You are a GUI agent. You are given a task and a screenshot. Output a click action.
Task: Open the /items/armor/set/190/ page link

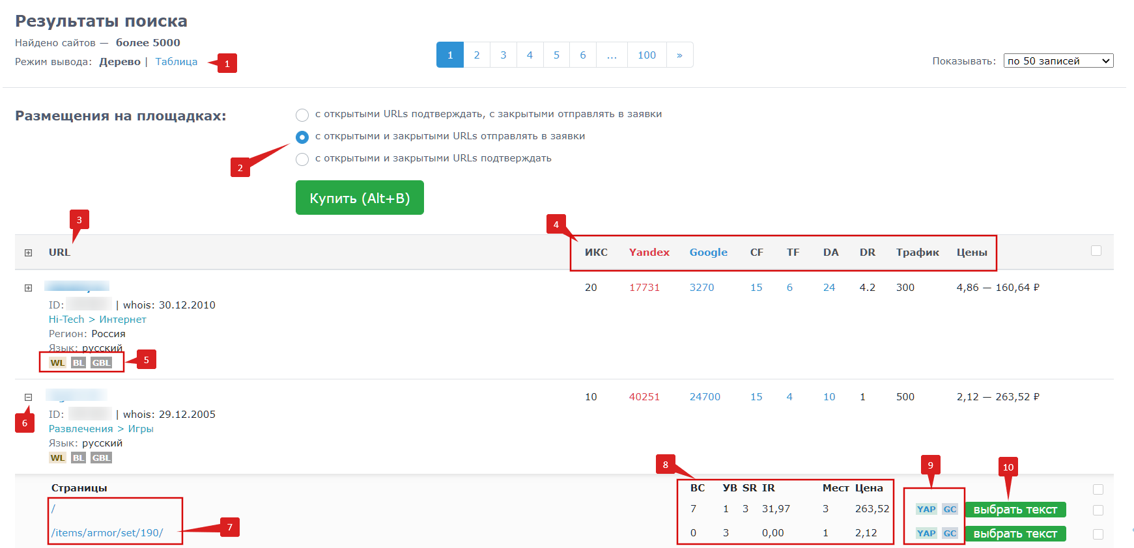[x=107, y=533]
